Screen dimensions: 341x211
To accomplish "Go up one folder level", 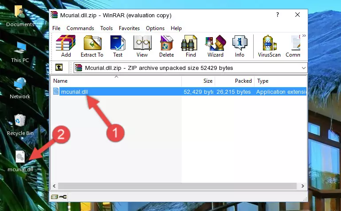I will click(x=59, y=67).
